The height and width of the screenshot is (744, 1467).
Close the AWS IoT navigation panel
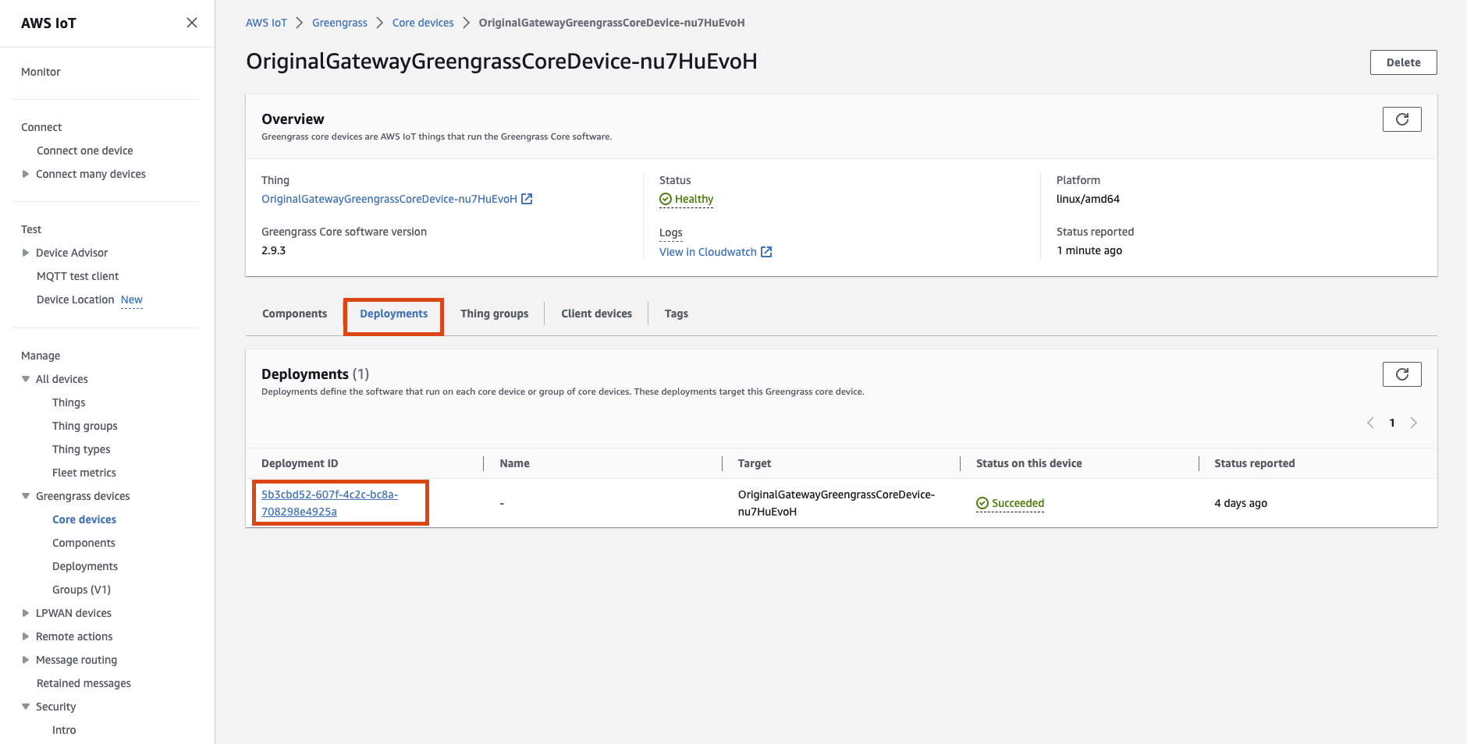tap(191, 23)
